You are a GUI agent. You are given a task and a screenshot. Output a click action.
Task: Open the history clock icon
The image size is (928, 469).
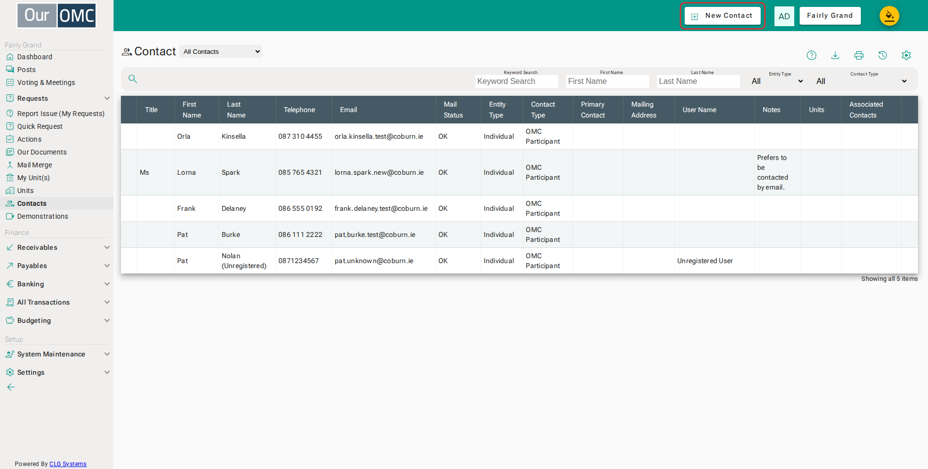(883, 55)
